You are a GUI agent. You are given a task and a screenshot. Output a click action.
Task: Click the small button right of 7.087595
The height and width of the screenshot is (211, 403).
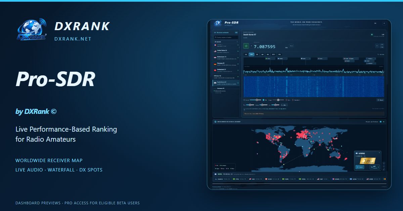pos(291,46)
